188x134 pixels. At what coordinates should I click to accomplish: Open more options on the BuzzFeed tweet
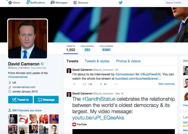(116, 84)
